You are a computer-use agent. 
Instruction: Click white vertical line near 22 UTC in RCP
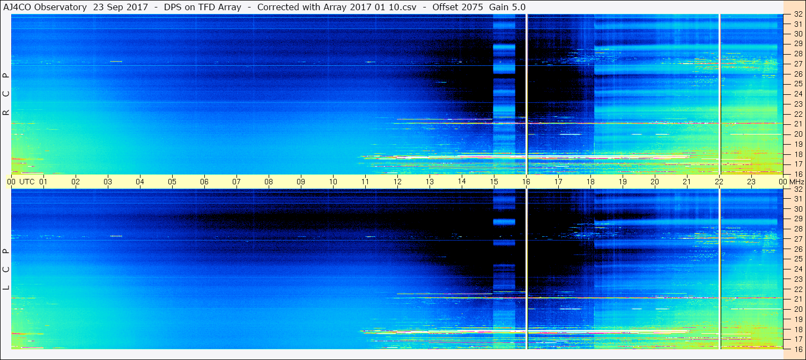point(719,94)
